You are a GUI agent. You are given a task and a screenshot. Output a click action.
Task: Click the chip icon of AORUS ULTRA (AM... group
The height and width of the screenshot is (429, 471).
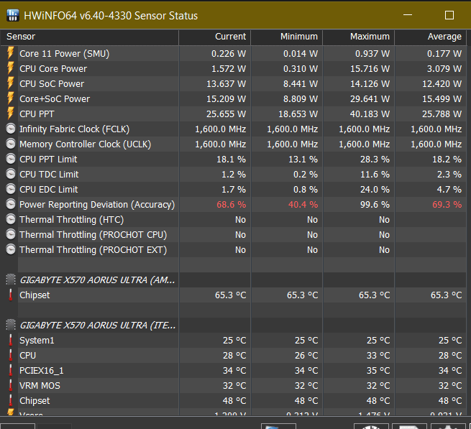tap(11, 280)
